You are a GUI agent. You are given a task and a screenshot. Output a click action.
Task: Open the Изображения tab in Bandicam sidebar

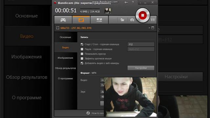[x=65, y=58]
